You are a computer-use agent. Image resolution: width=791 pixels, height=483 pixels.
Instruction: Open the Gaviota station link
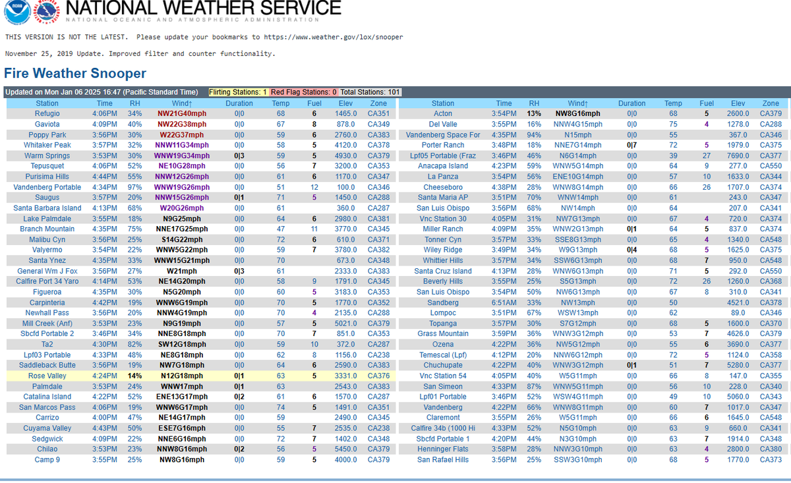[x=47, y=124]
